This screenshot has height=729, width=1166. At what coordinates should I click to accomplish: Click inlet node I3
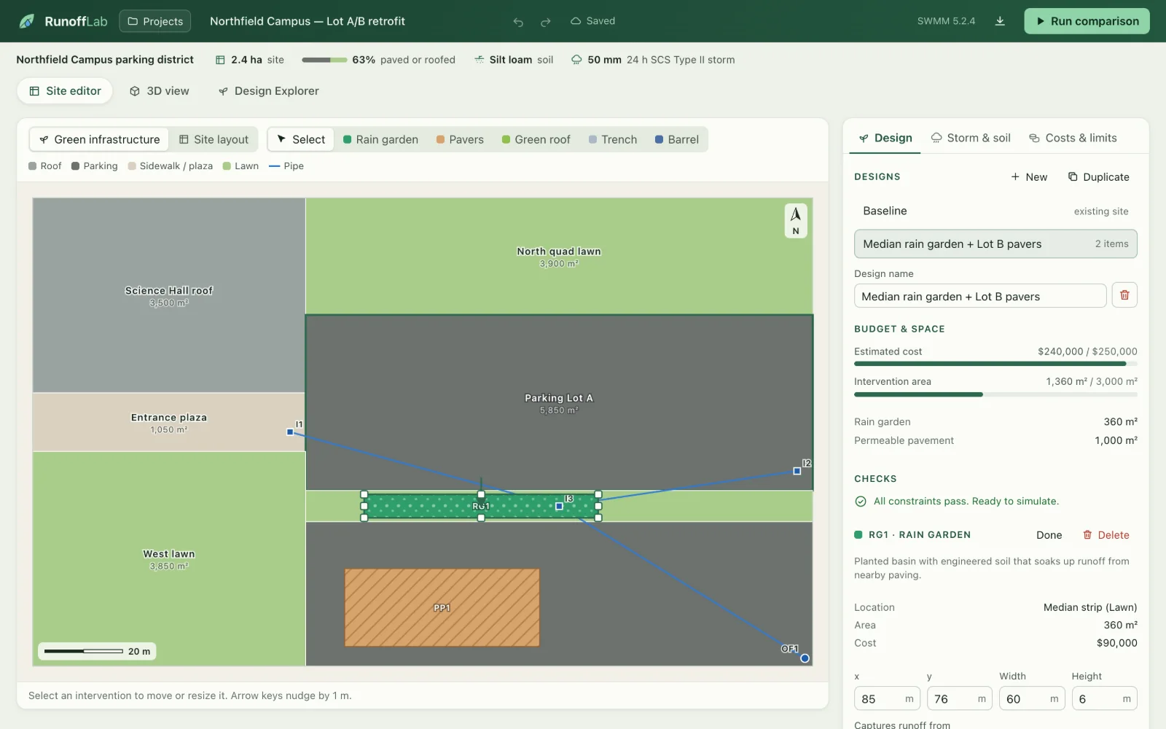point(559,506)
